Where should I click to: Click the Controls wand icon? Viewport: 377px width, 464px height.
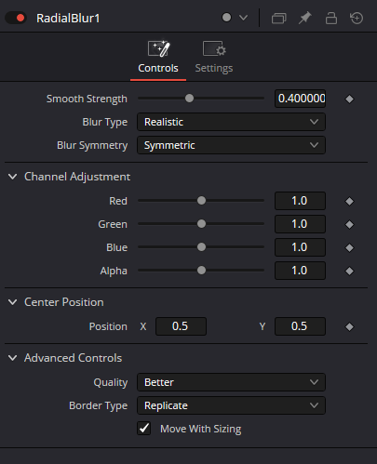point(159,48)
